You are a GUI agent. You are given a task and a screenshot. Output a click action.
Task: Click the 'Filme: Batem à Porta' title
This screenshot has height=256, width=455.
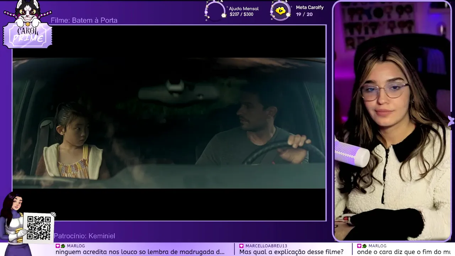(84, 20)
